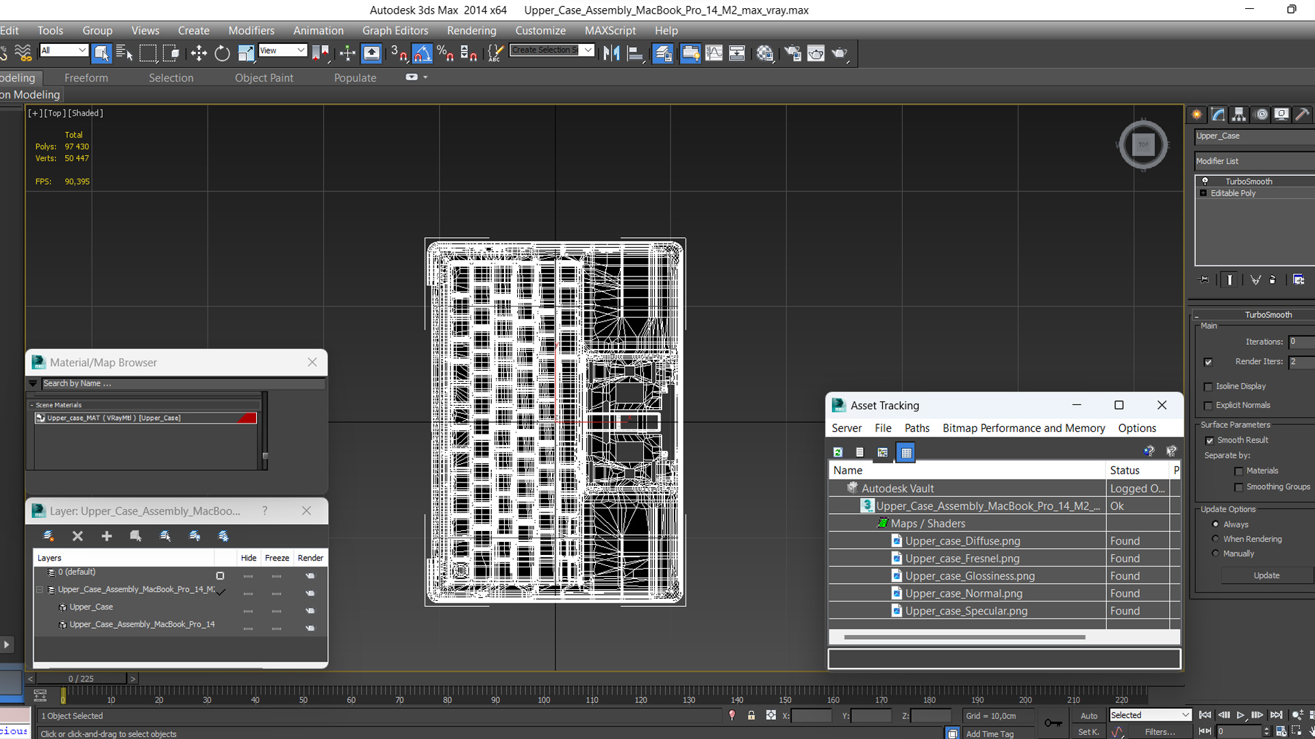This screenshot has width=1315, height=739.
Task: Select Manually update option
Action: click(1216, 554)
